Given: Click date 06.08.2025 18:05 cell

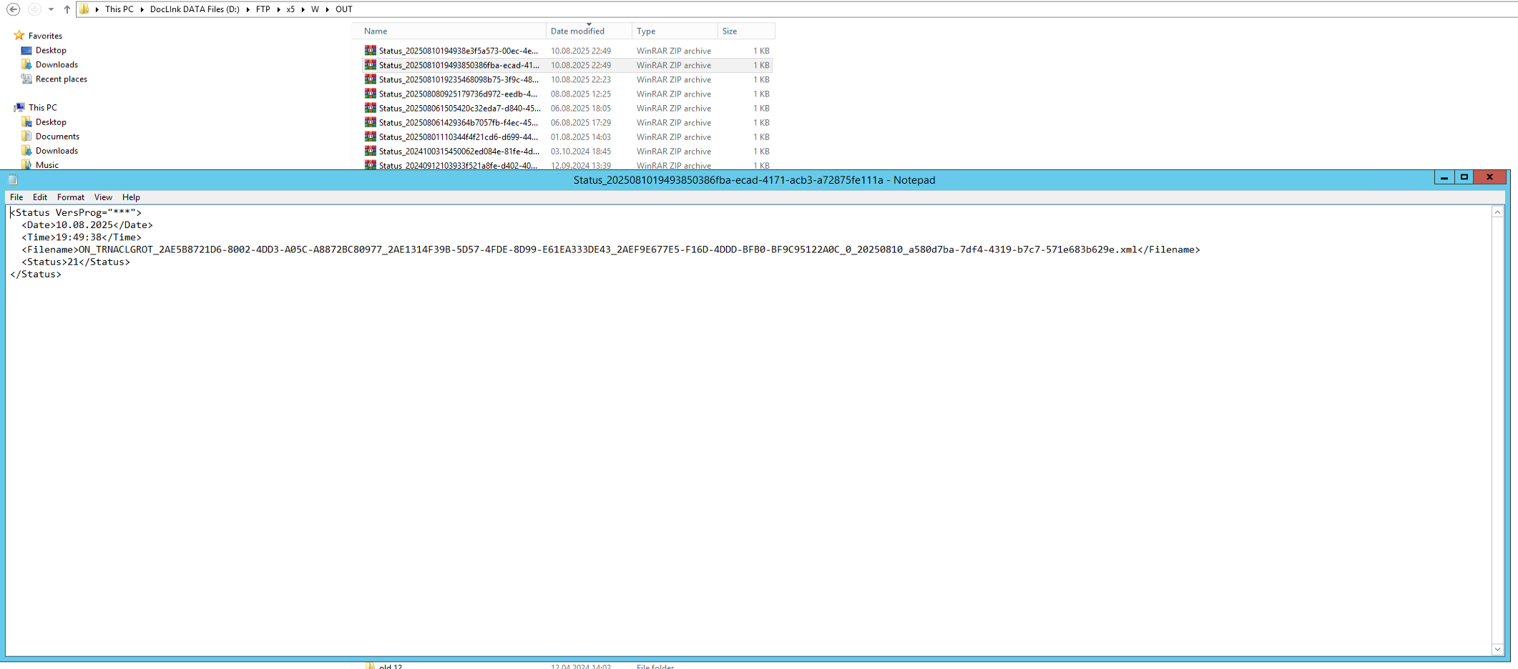Looking at the screenshot, I should [581, 108].
